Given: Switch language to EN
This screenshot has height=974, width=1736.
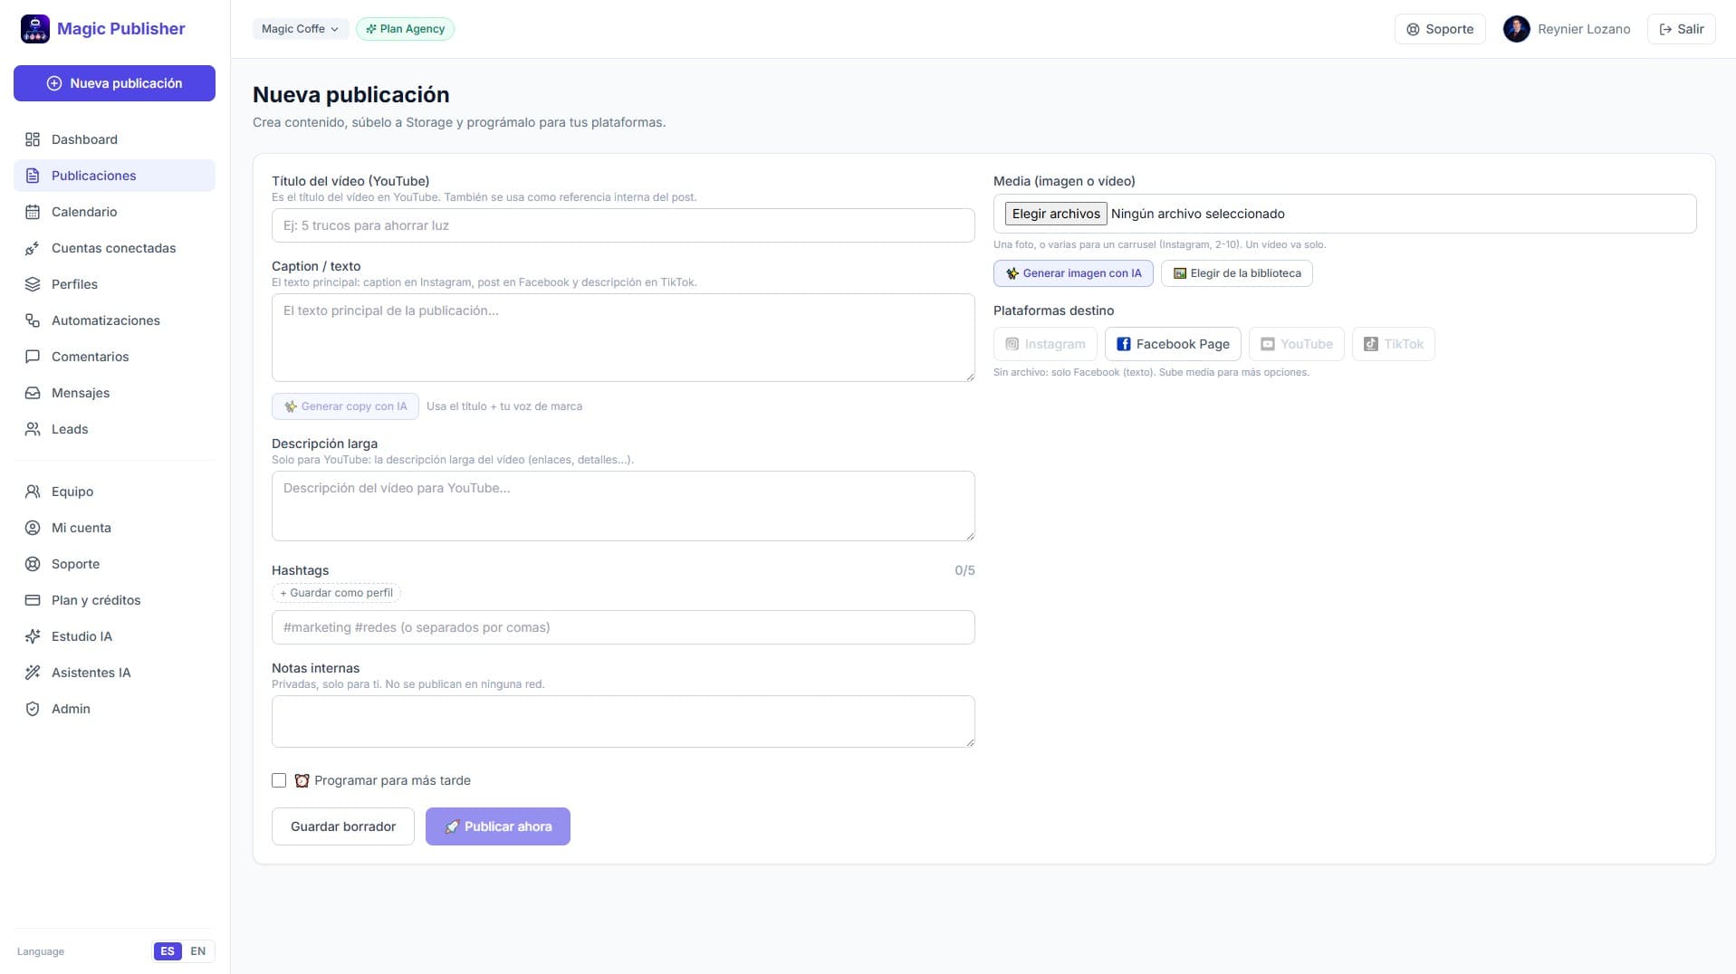Looking at the screenshot, I should pos(198,951).
